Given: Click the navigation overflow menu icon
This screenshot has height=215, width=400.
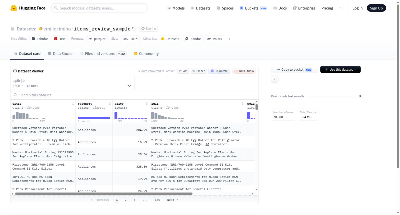Looking at the screenshot, I should [341, 8].
